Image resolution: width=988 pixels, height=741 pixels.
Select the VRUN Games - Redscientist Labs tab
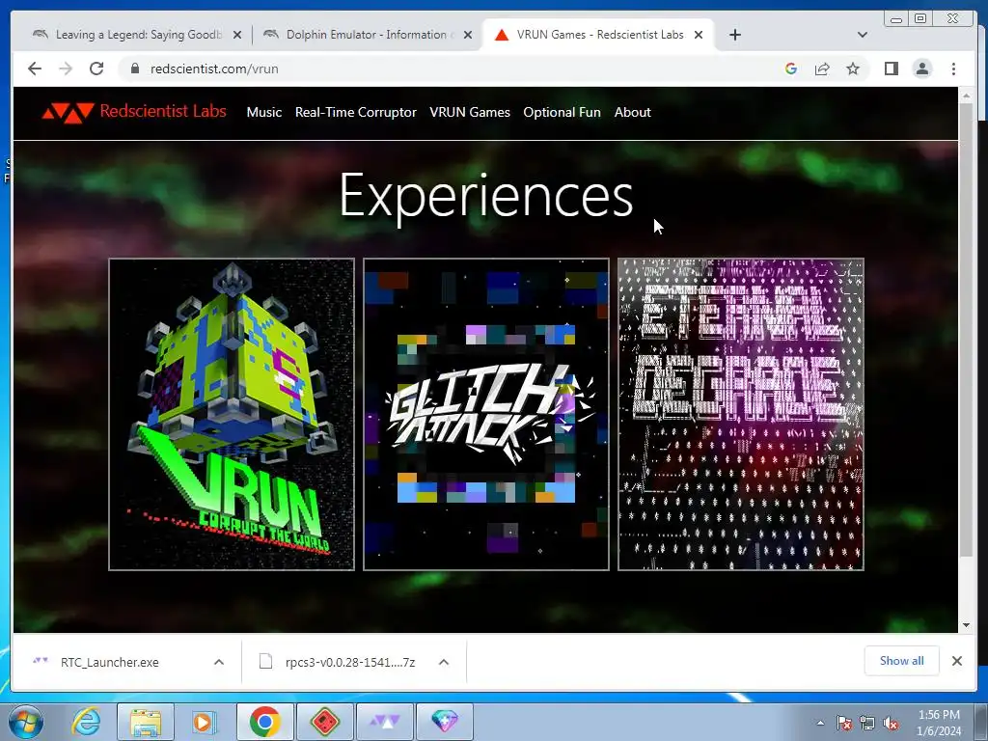pyautogui.click(x=598, y=35)
